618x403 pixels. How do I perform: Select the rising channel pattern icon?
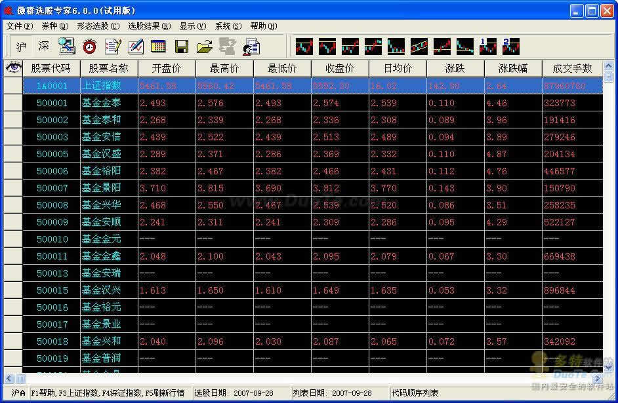point(419,47)
